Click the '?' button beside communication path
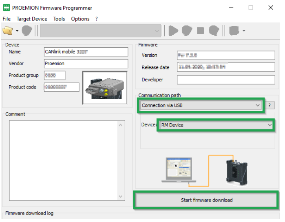 point(269,106)
